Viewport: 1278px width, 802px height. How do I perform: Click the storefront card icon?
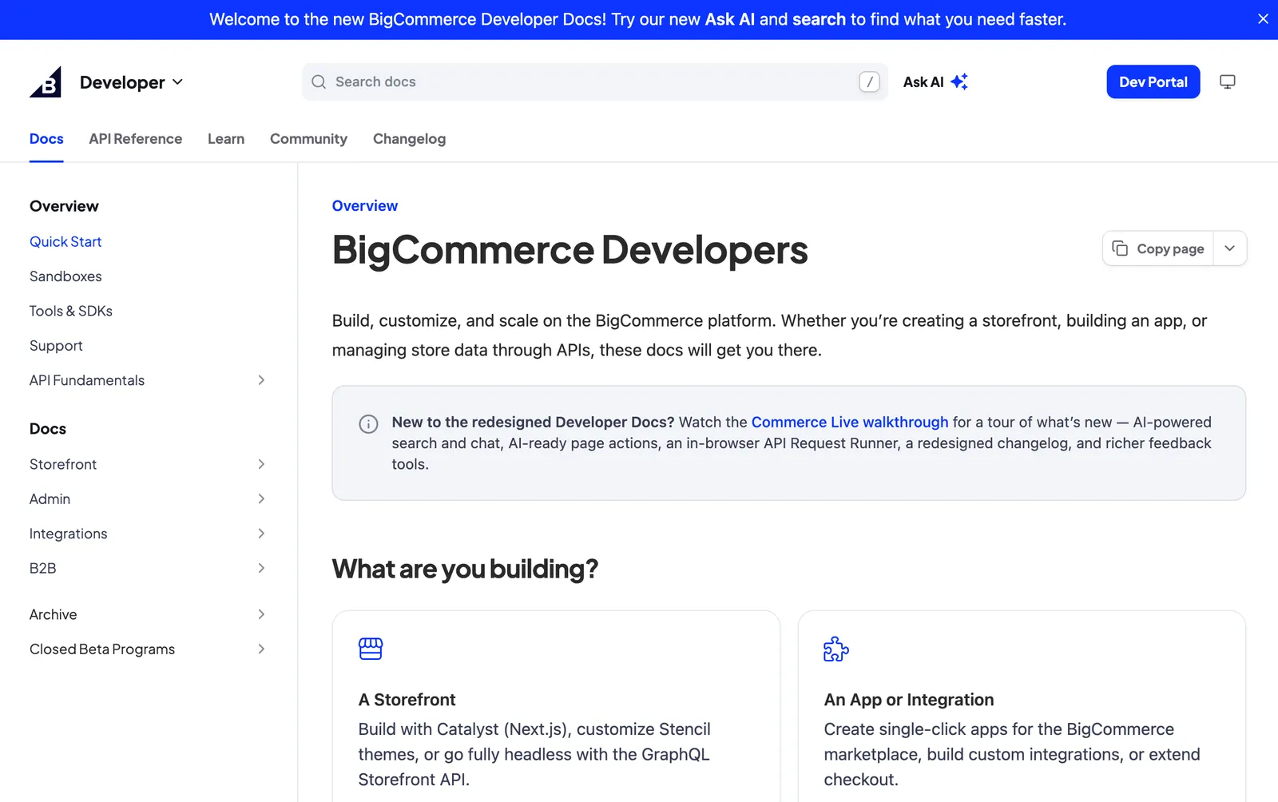click(x=371, y=649)
